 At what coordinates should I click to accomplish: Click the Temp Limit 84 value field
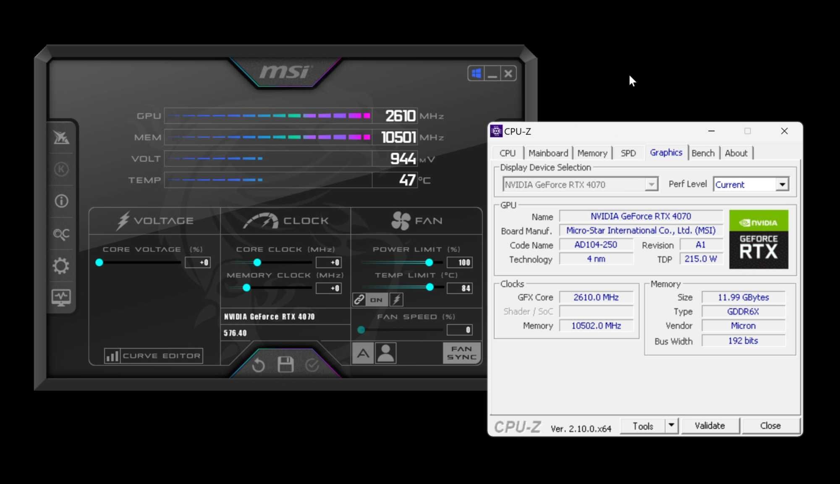pos(460,288)
